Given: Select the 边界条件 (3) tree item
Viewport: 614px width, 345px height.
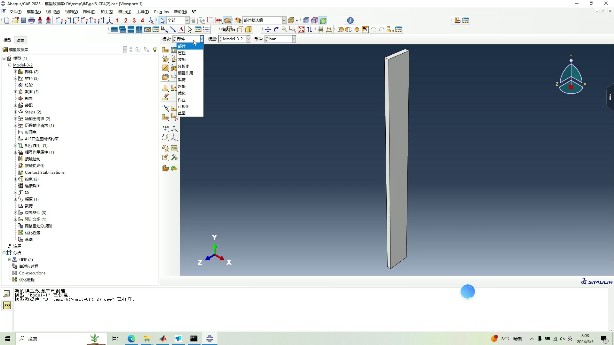Looking at the screenshot, I should coord(35,212).
